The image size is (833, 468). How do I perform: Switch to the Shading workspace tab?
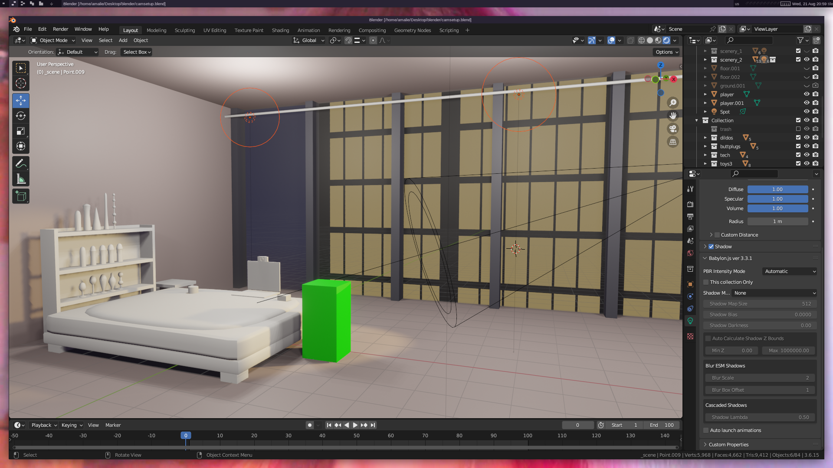pos(280,30)
